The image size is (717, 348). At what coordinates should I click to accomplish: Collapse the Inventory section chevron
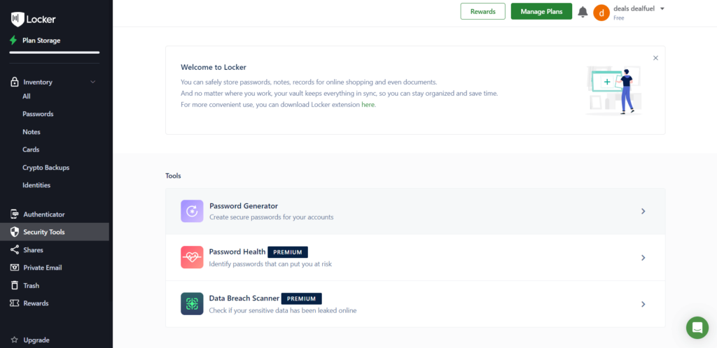pos(92,82)
